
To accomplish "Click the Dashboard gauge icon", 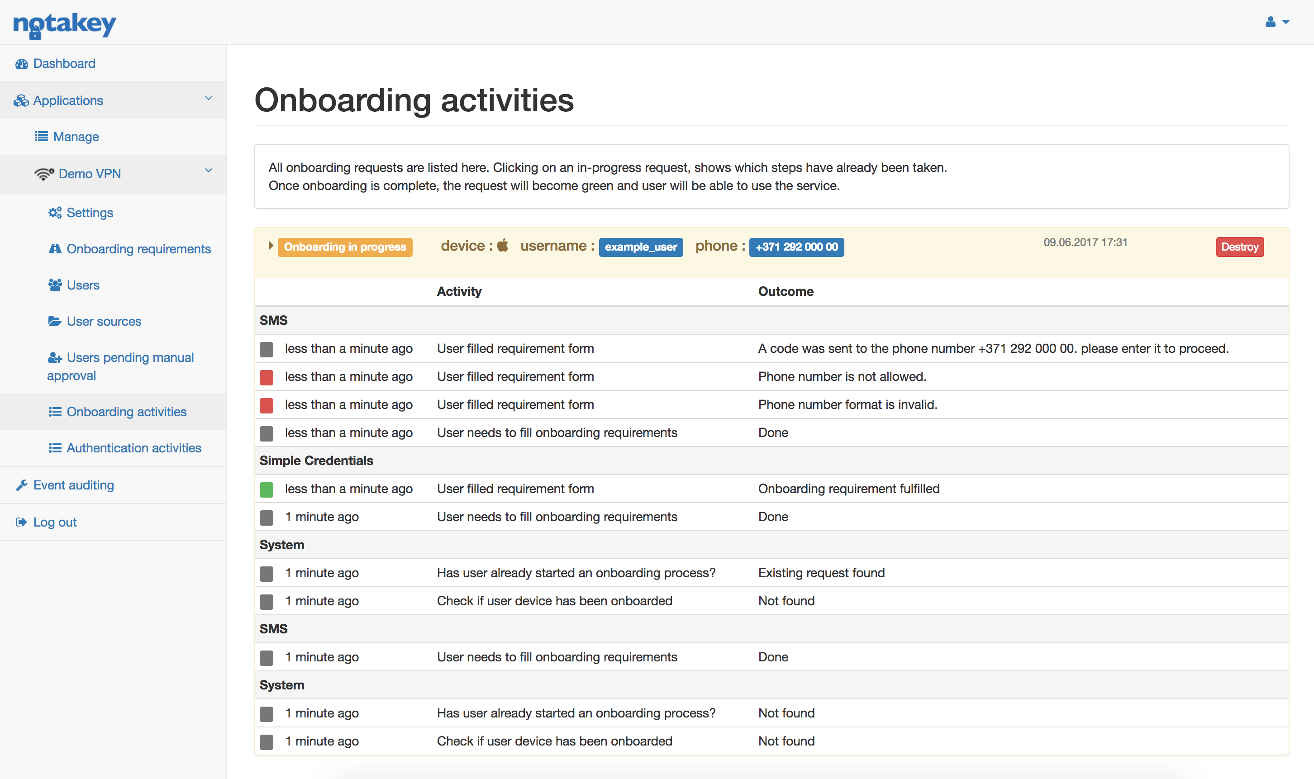I will pos(22,64).
